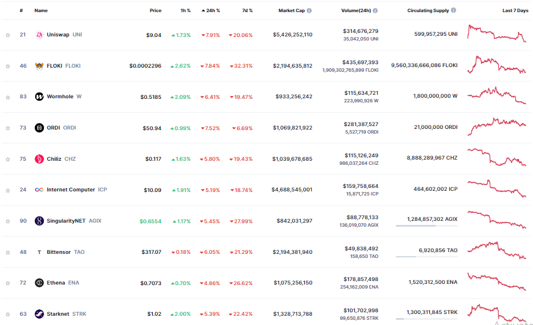
Task: Click the Starknet coin logo
Action: [39, 314]
